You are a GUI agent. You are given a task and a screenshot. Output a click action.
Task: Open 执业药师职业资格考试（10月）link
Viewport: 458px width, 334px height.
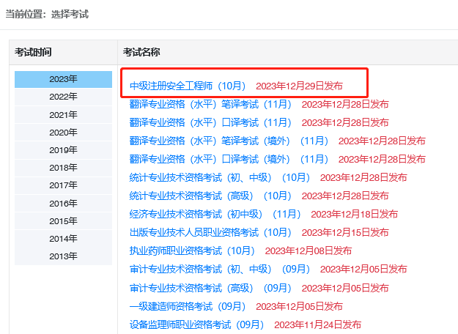(192, 250)
